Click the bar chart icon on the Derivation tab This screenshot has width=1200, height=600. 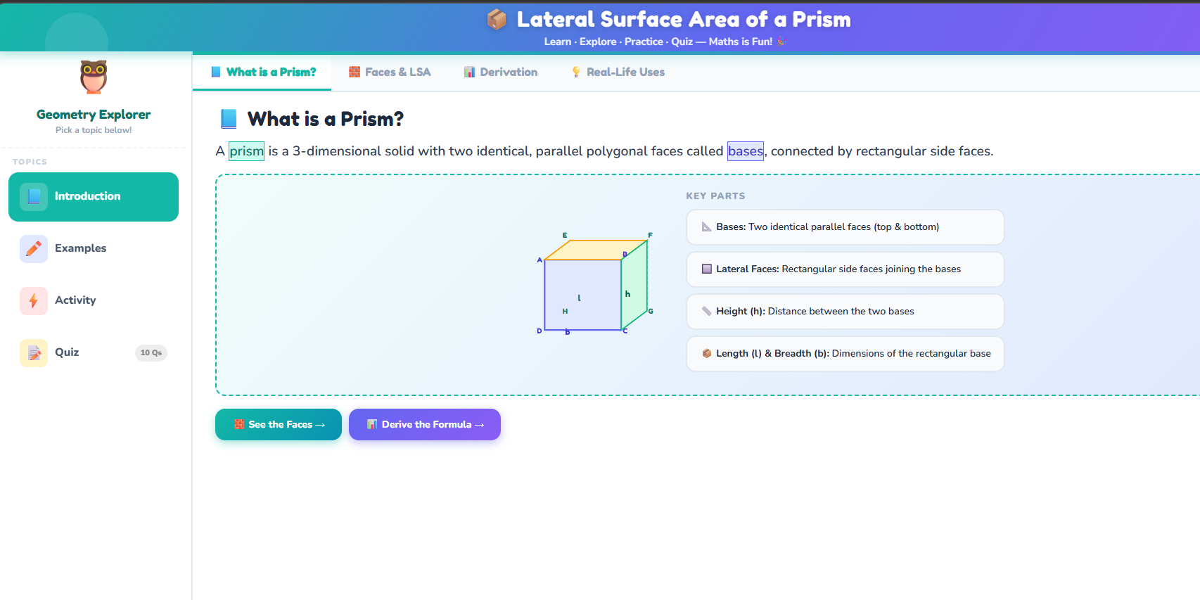coord(468,72)
